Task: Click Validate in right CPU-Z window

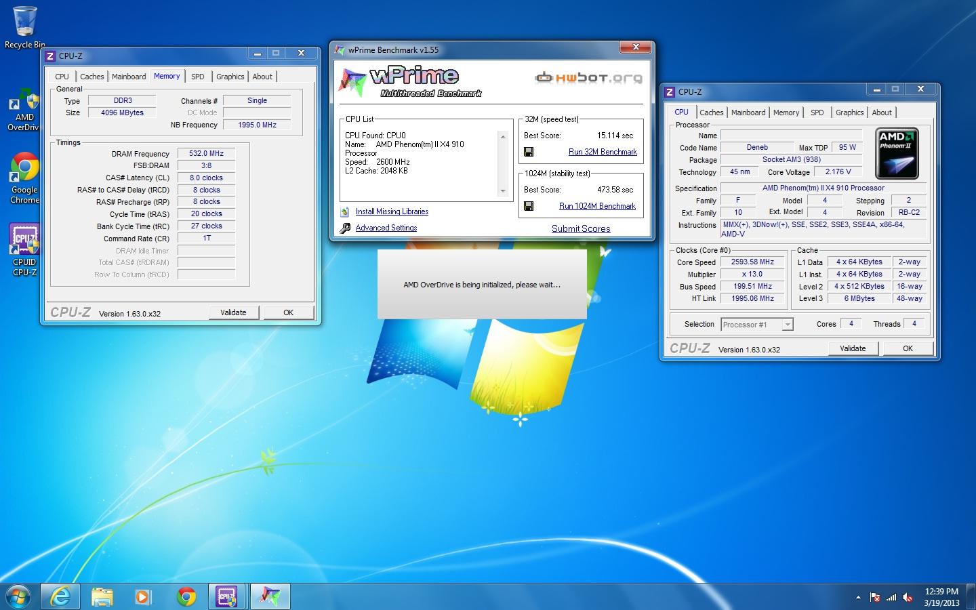Action: [853, 348]
